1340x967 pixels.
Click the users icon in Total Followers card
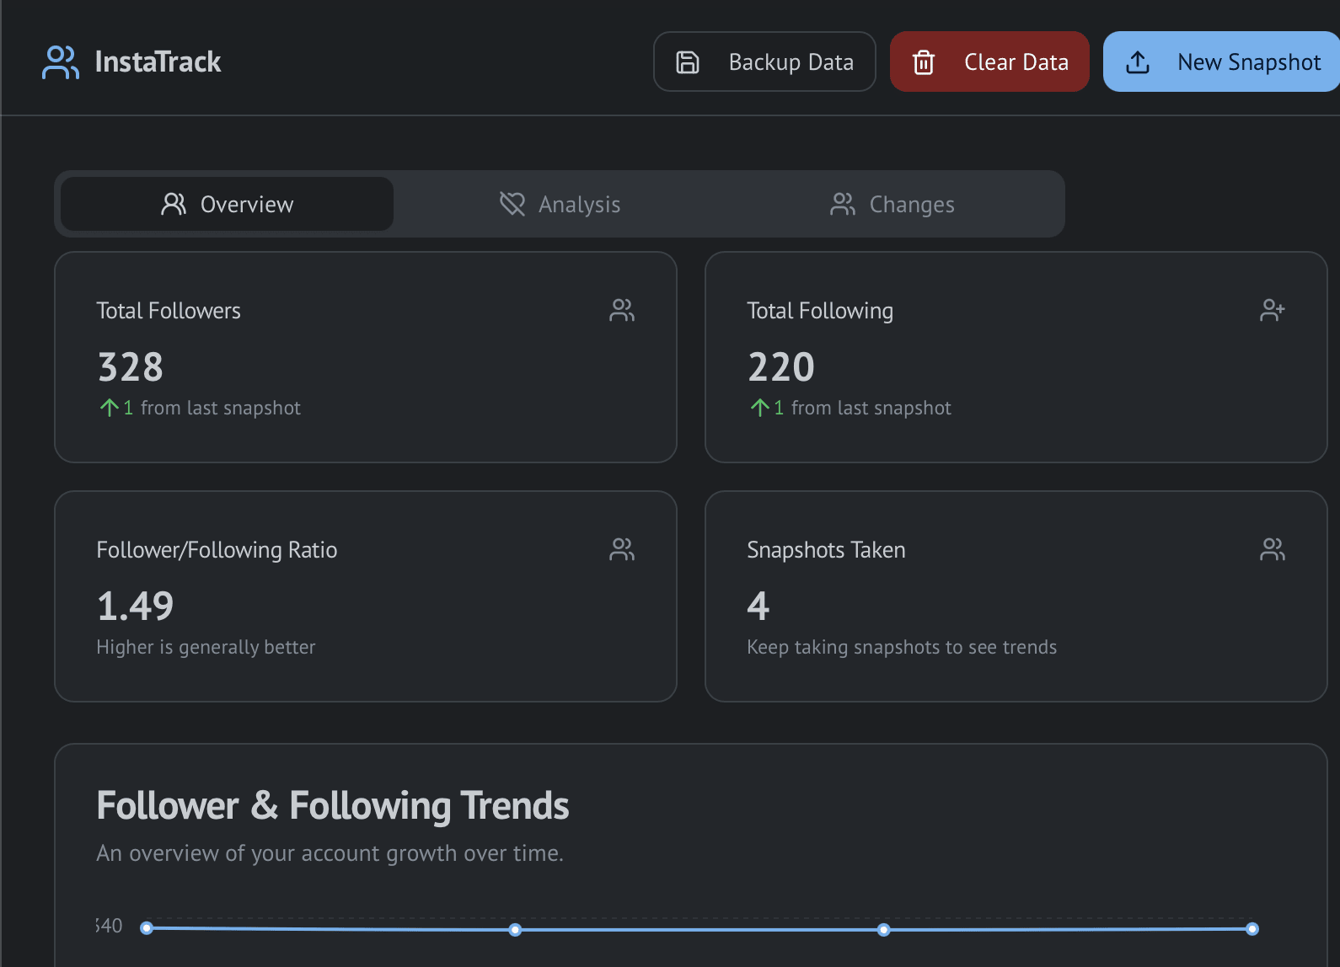click(x=622, y=311)
